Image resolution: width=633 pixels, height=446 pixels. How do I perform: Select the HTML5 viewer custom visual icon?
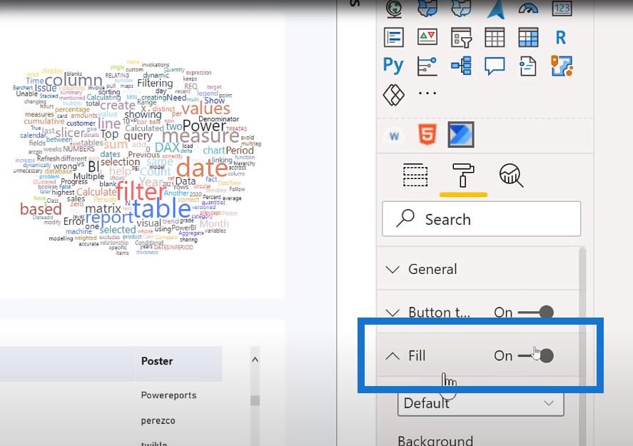(427, 134)
